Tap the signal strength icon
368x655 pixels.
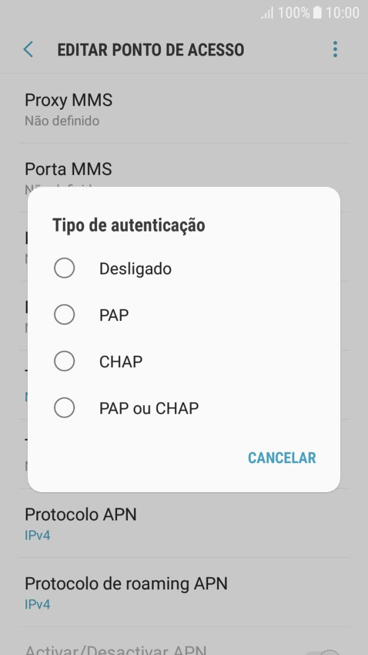(x=268, y=12)
